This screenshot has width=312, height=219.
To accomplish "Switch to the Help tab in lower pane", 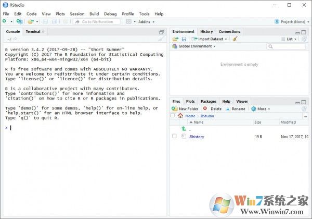I will coord(226,101).
